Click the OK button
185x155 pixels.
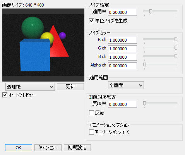19,148
